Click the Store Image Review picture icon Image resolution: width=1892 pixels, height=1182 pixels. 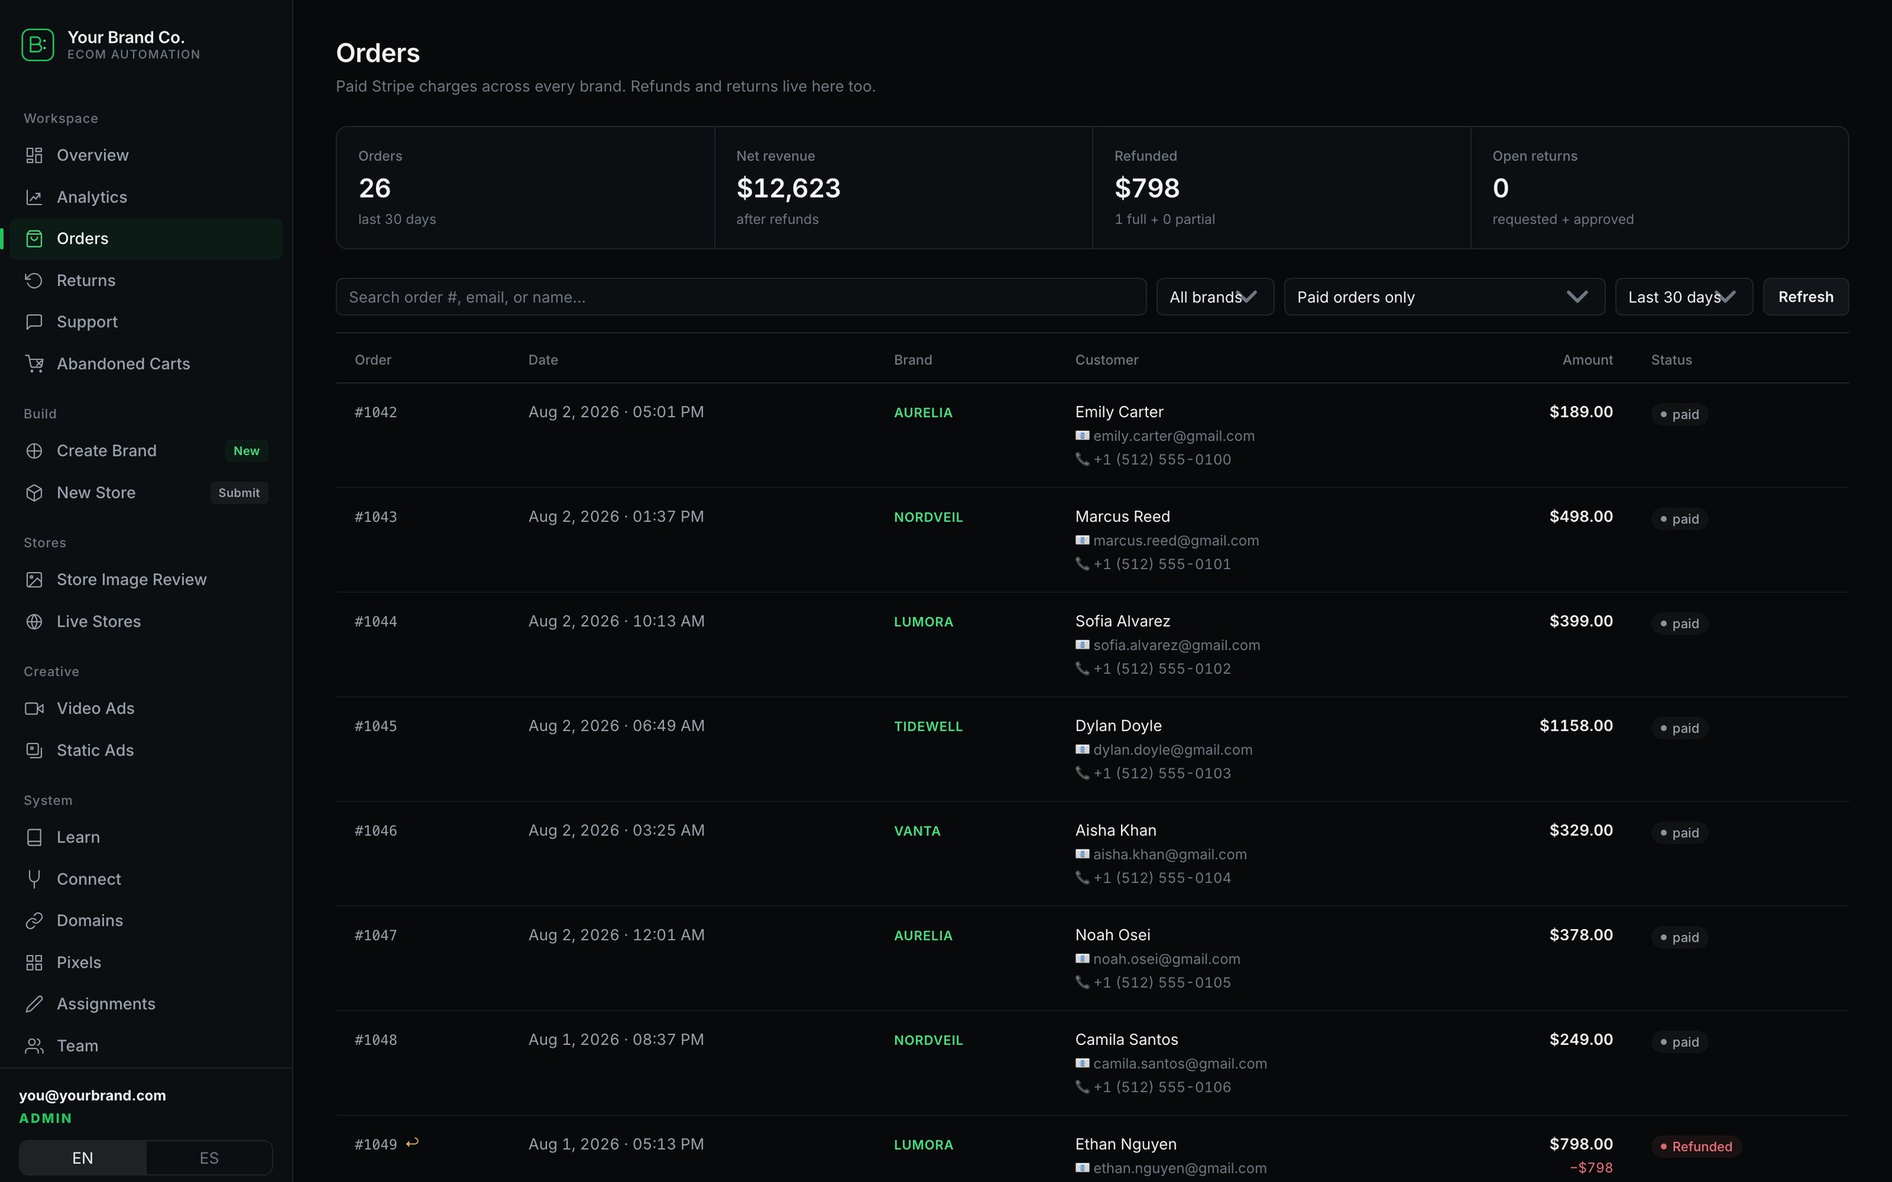[x=34, y=580]
